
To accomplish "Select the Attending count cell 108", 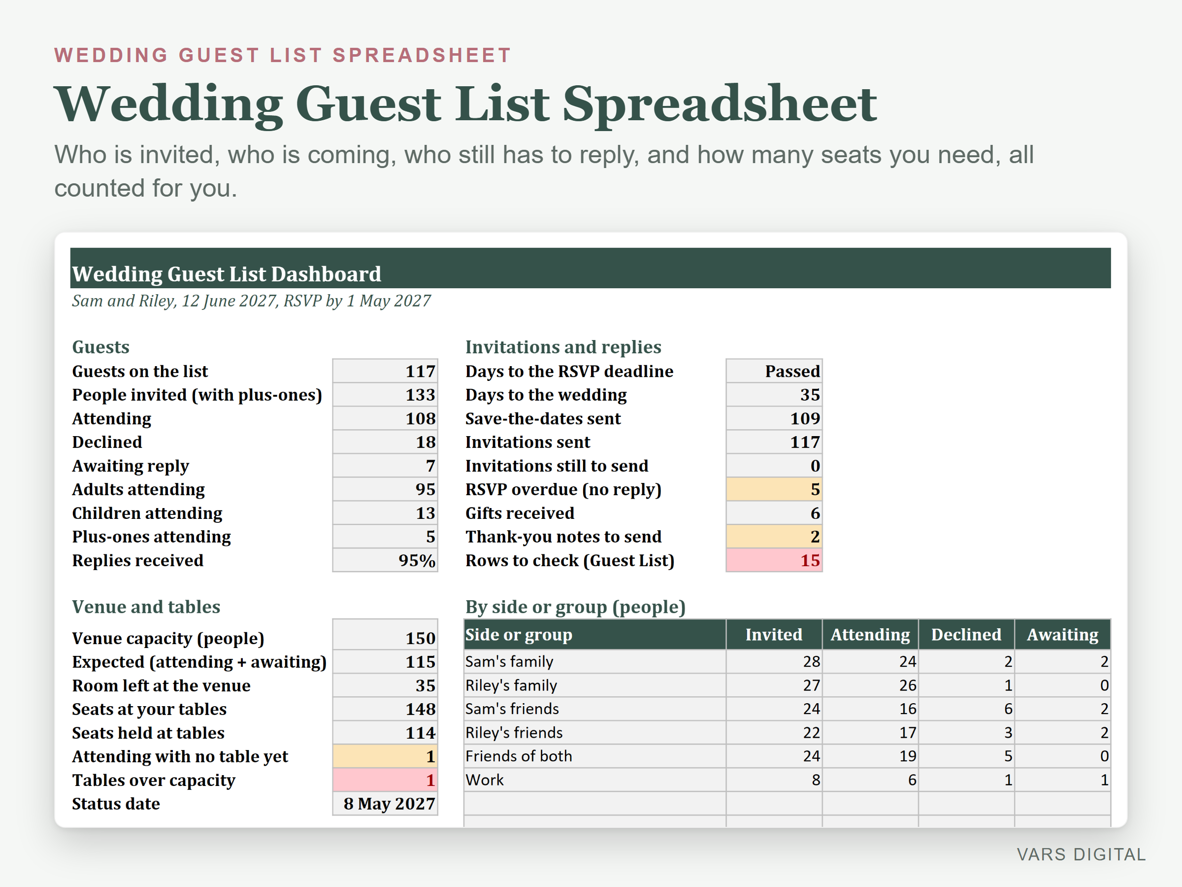I will (385, 418).
